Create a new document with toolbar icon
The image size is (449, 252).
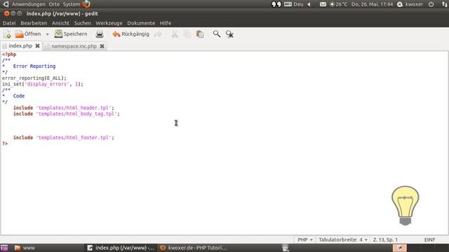pyautogui.click(x=8, y=34)
